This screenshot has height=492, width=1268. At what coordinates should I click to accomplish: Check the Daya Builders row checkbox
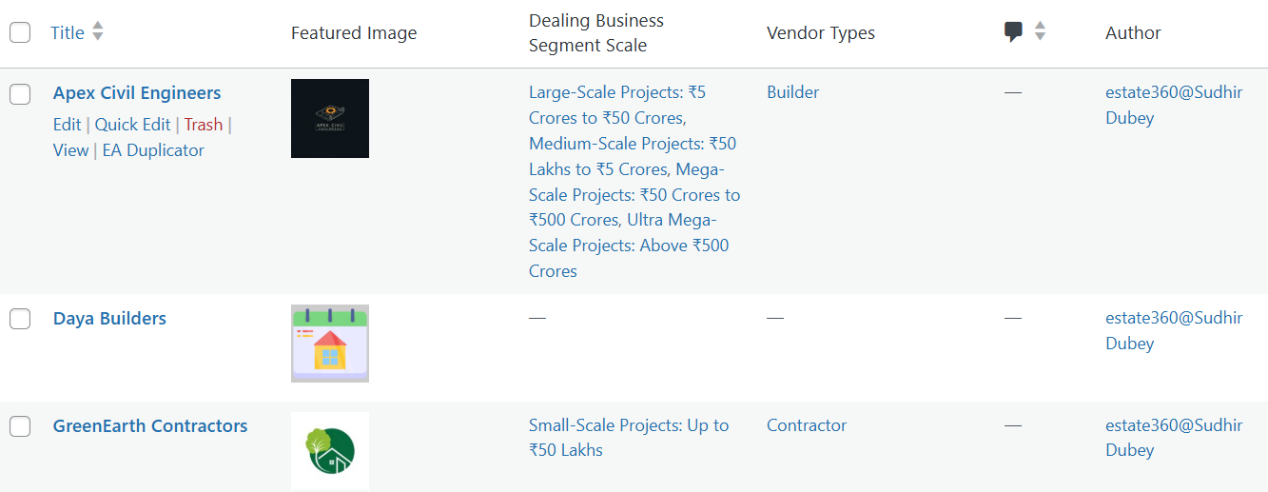click(20, 319)
